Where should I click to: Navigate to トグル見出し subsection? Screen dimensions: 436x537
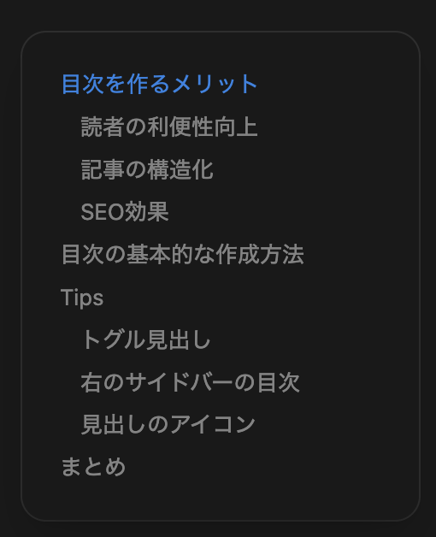pos(146,339)
